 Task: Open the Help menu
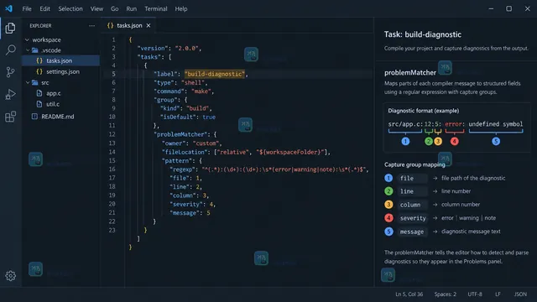tap(181, 8)
